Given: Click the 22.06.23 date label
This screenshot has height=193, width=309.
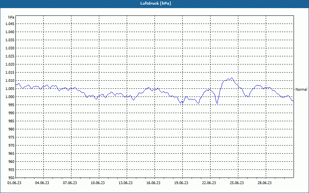Looking at the screenshot, I should (x=209, y=183).
